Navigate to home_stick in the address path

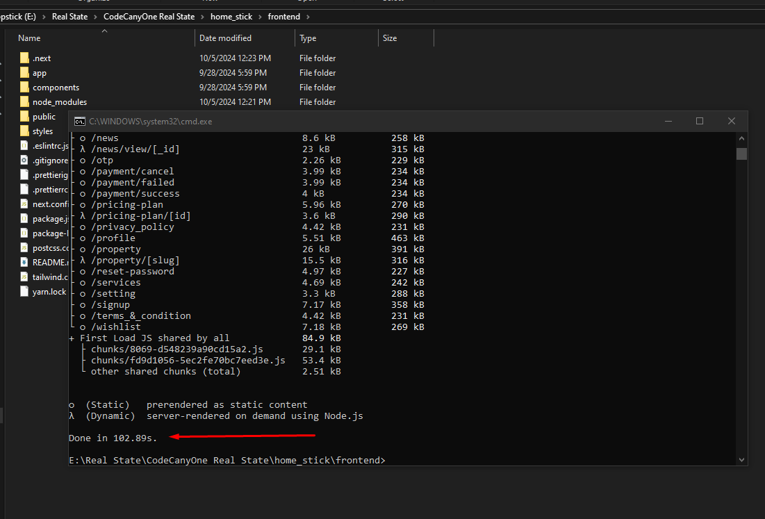(231, 17)
